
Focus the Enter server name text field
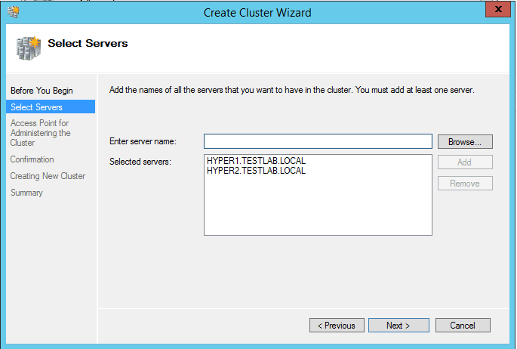tap(318, 141)
